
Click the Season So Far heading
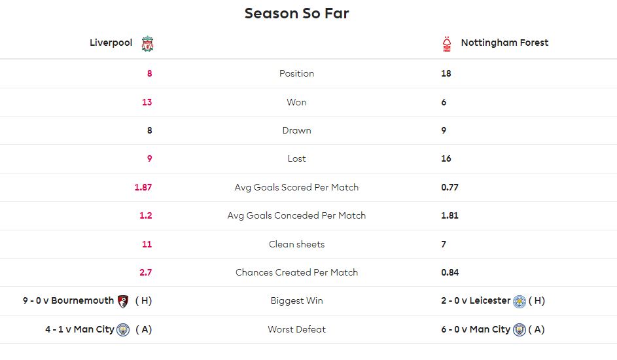coord(296,13)
